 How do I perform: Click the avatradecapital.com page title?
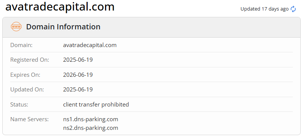pyautogui.click(x=60, y=7)
